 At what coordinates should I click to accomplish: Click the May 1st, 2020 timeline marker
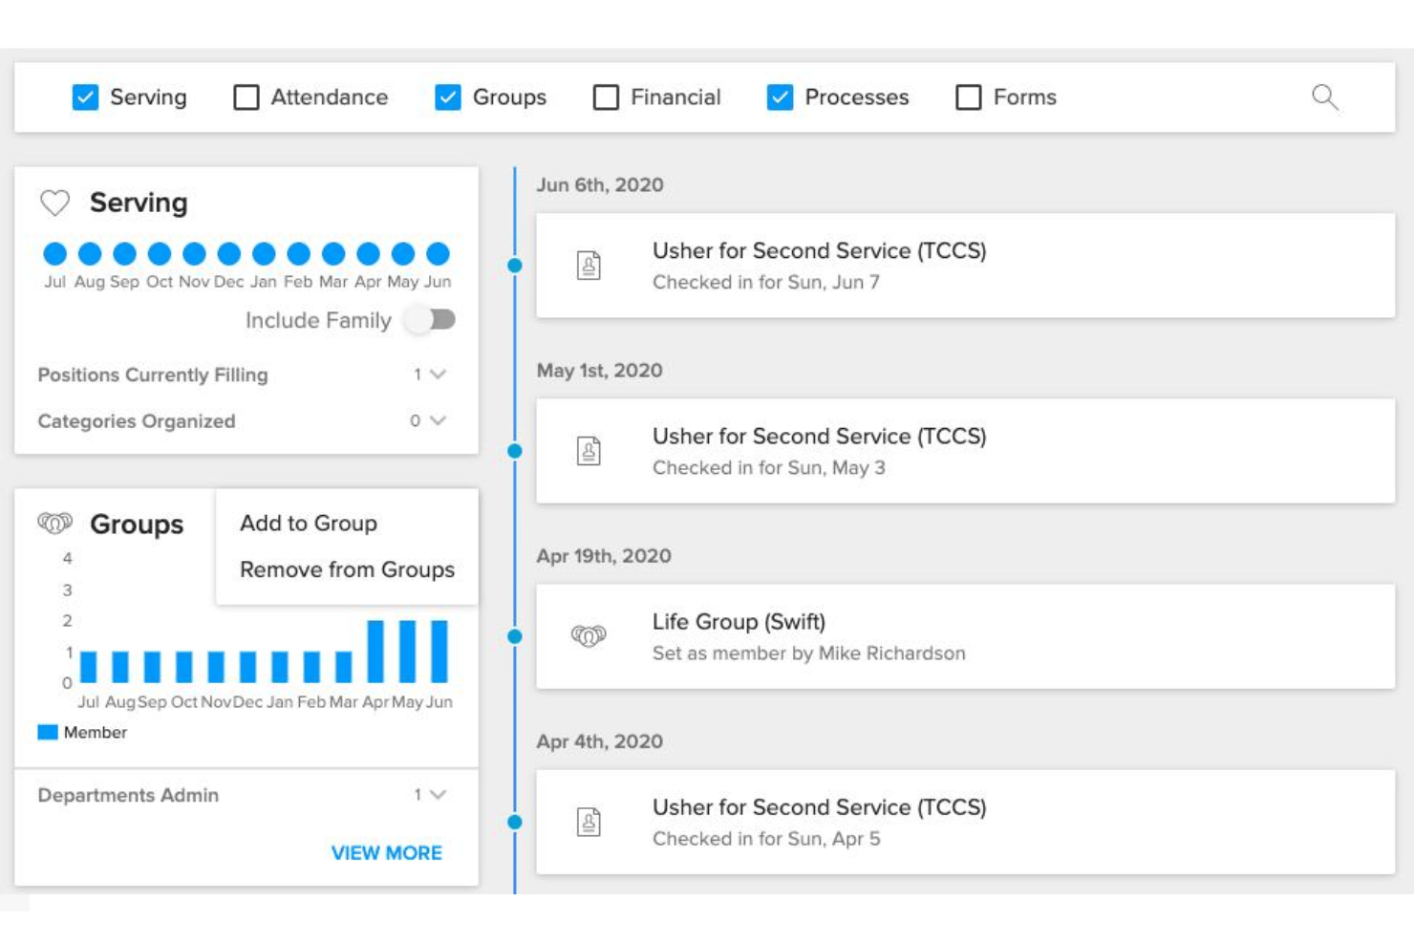pyautogui.click(x=515, y=451)
